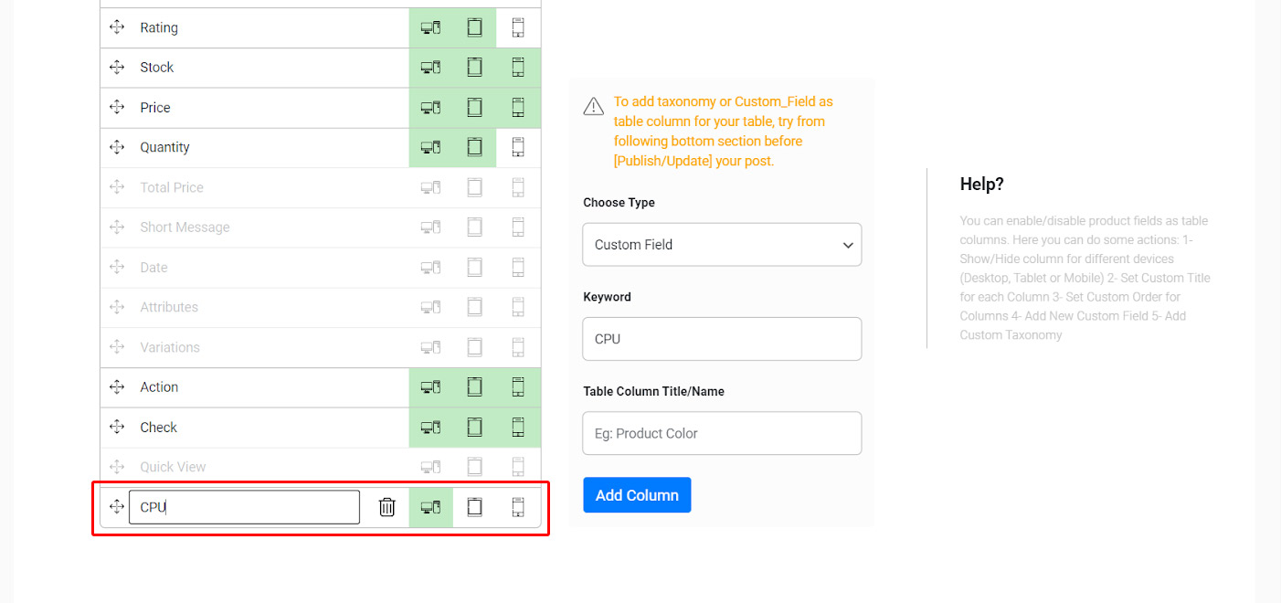Screen dimensions: 1281x603
Task: Open the Choose Type dropdown
Action: click(x=722, y=245)
